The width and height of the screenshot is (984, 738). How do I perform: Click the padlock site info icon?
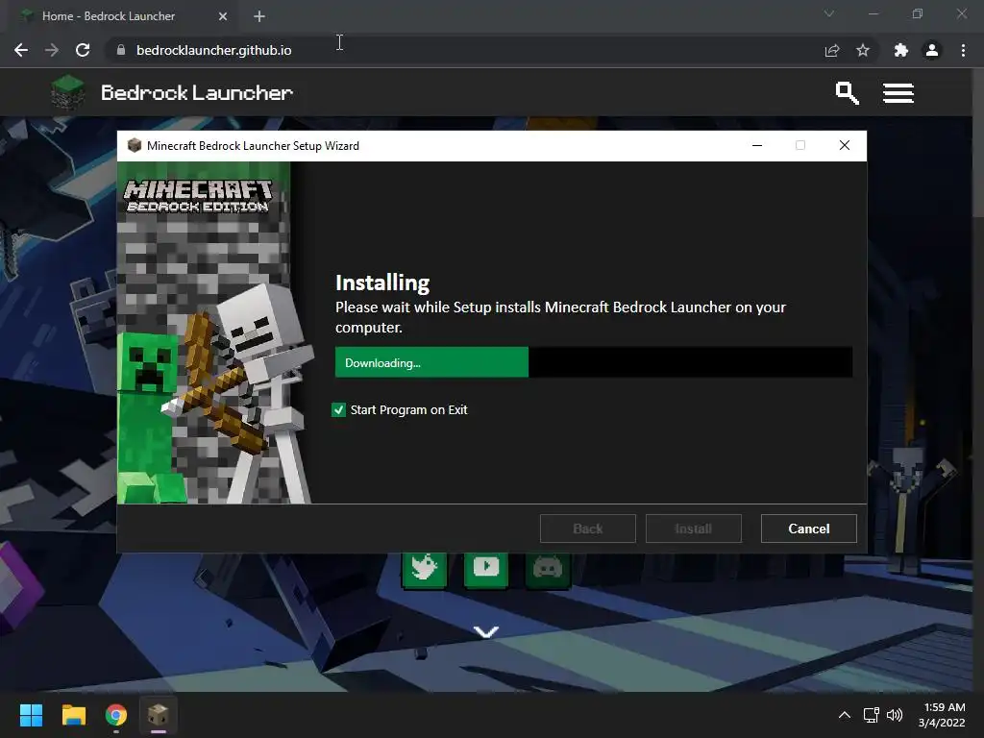click(x=121, y=50)
